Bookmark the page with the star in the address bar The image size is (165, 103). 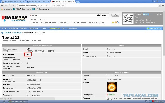coord(159,5)
